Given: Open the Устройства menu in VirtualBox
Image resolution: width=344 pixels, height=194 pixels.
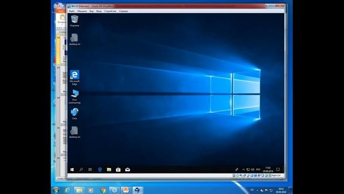Looking at the screenshot, I should [110, 11].
